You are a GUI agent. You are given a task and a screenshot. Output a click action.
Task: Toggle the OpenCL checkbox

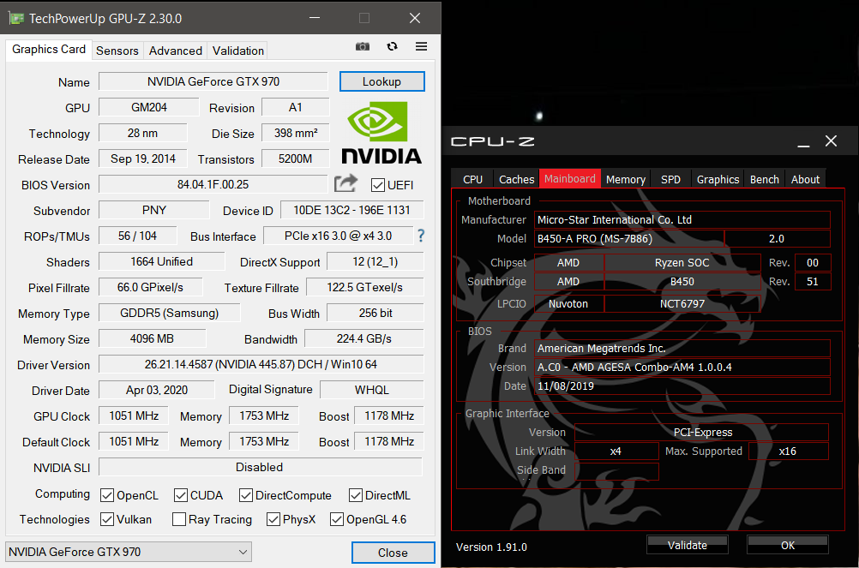click(107, 495)
